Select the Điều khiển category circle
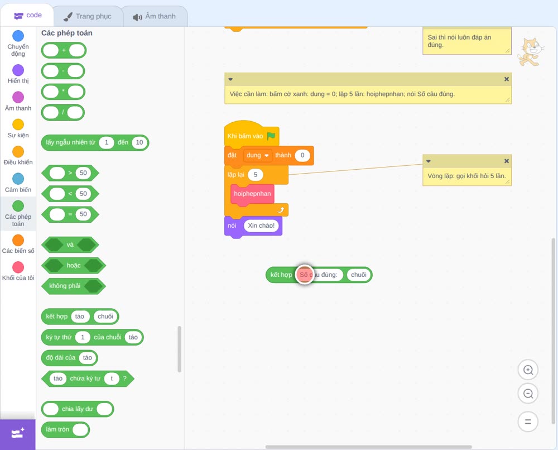The width and height of the screenshot is (558, 450). [18, 152]
